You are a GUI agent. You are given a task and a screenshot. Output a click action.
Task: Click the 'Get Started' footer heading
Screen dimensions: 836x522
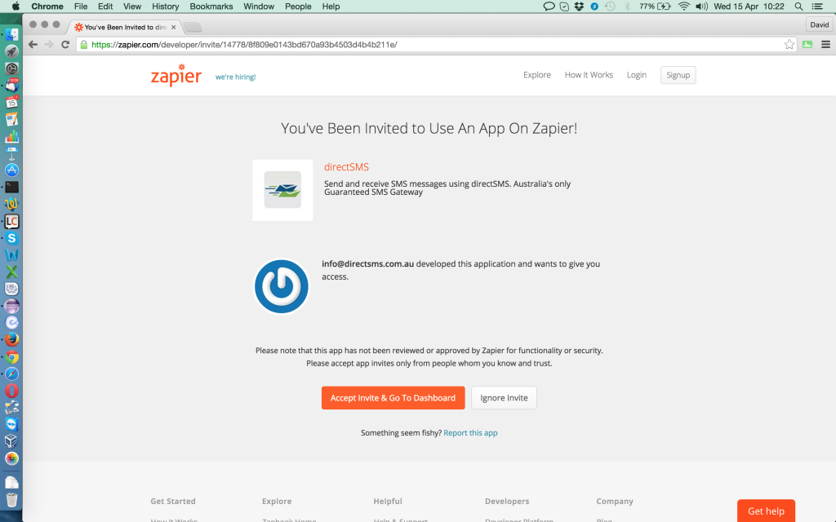coord(173,502)
